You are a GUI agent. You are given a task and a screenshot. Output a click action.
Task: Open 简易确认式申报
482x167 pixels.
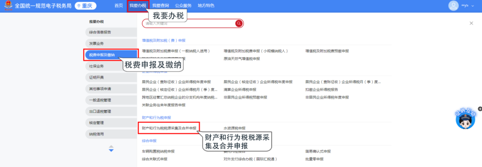point(318,151)
